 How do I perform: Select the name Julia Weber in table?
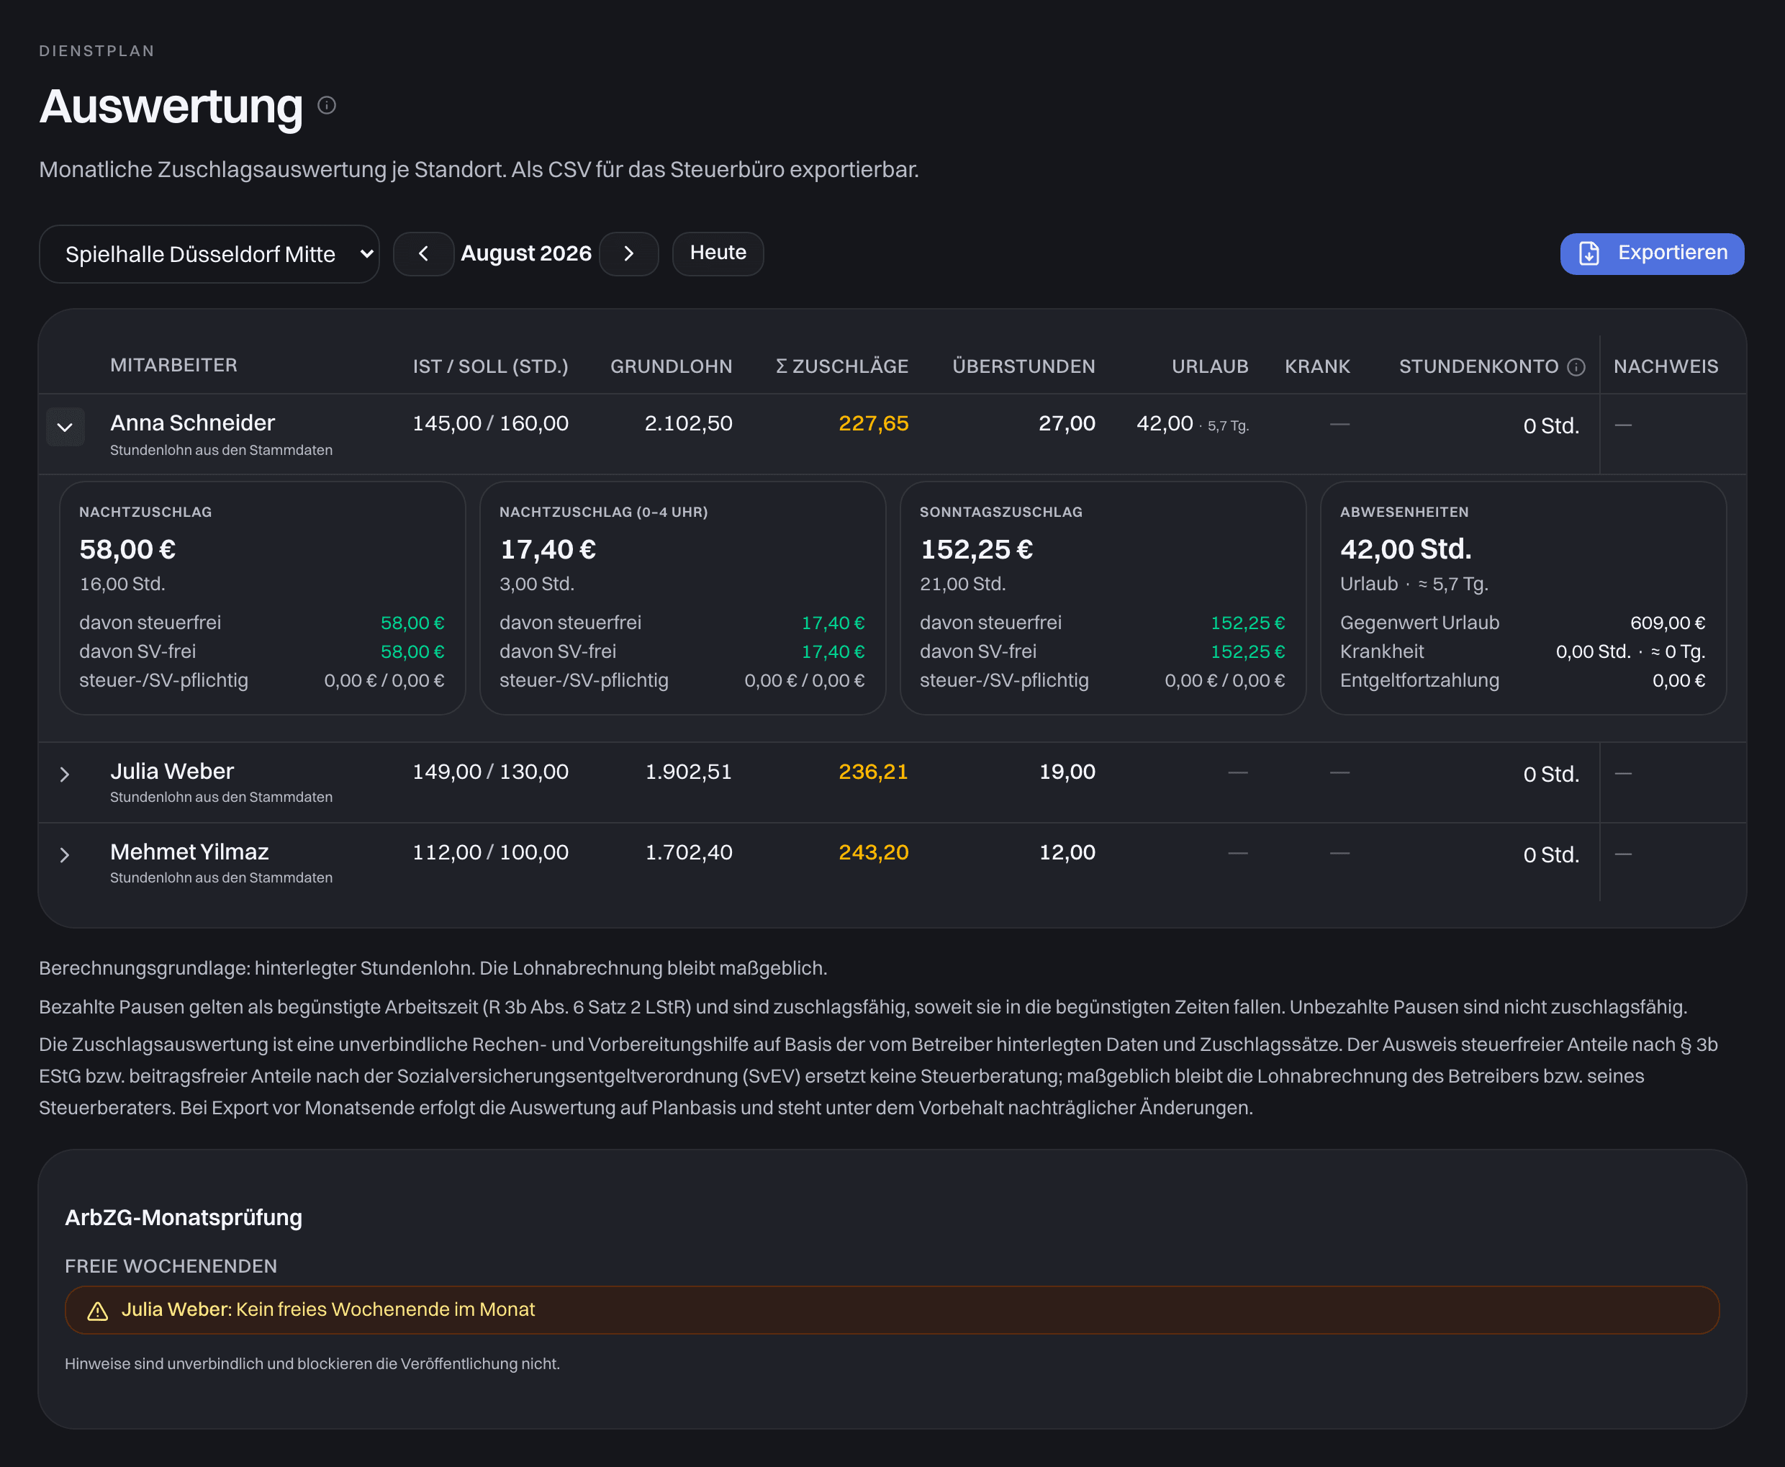point(171,771)
